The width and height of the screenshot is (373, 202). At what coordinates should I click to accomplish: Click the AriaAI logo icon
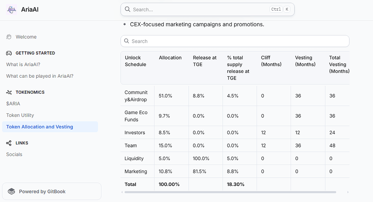point(11,9)
